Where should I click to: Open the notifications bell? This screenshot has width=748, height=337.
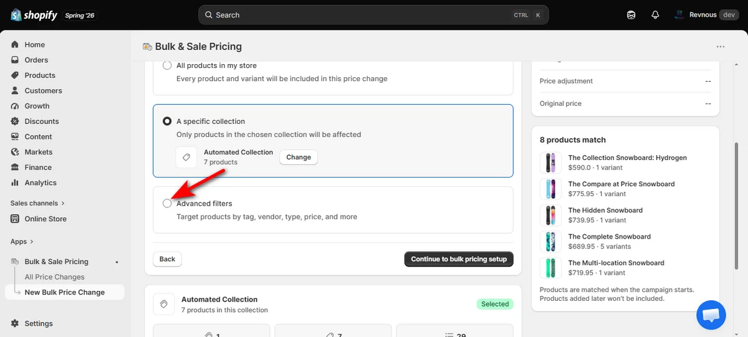[655, 15]
